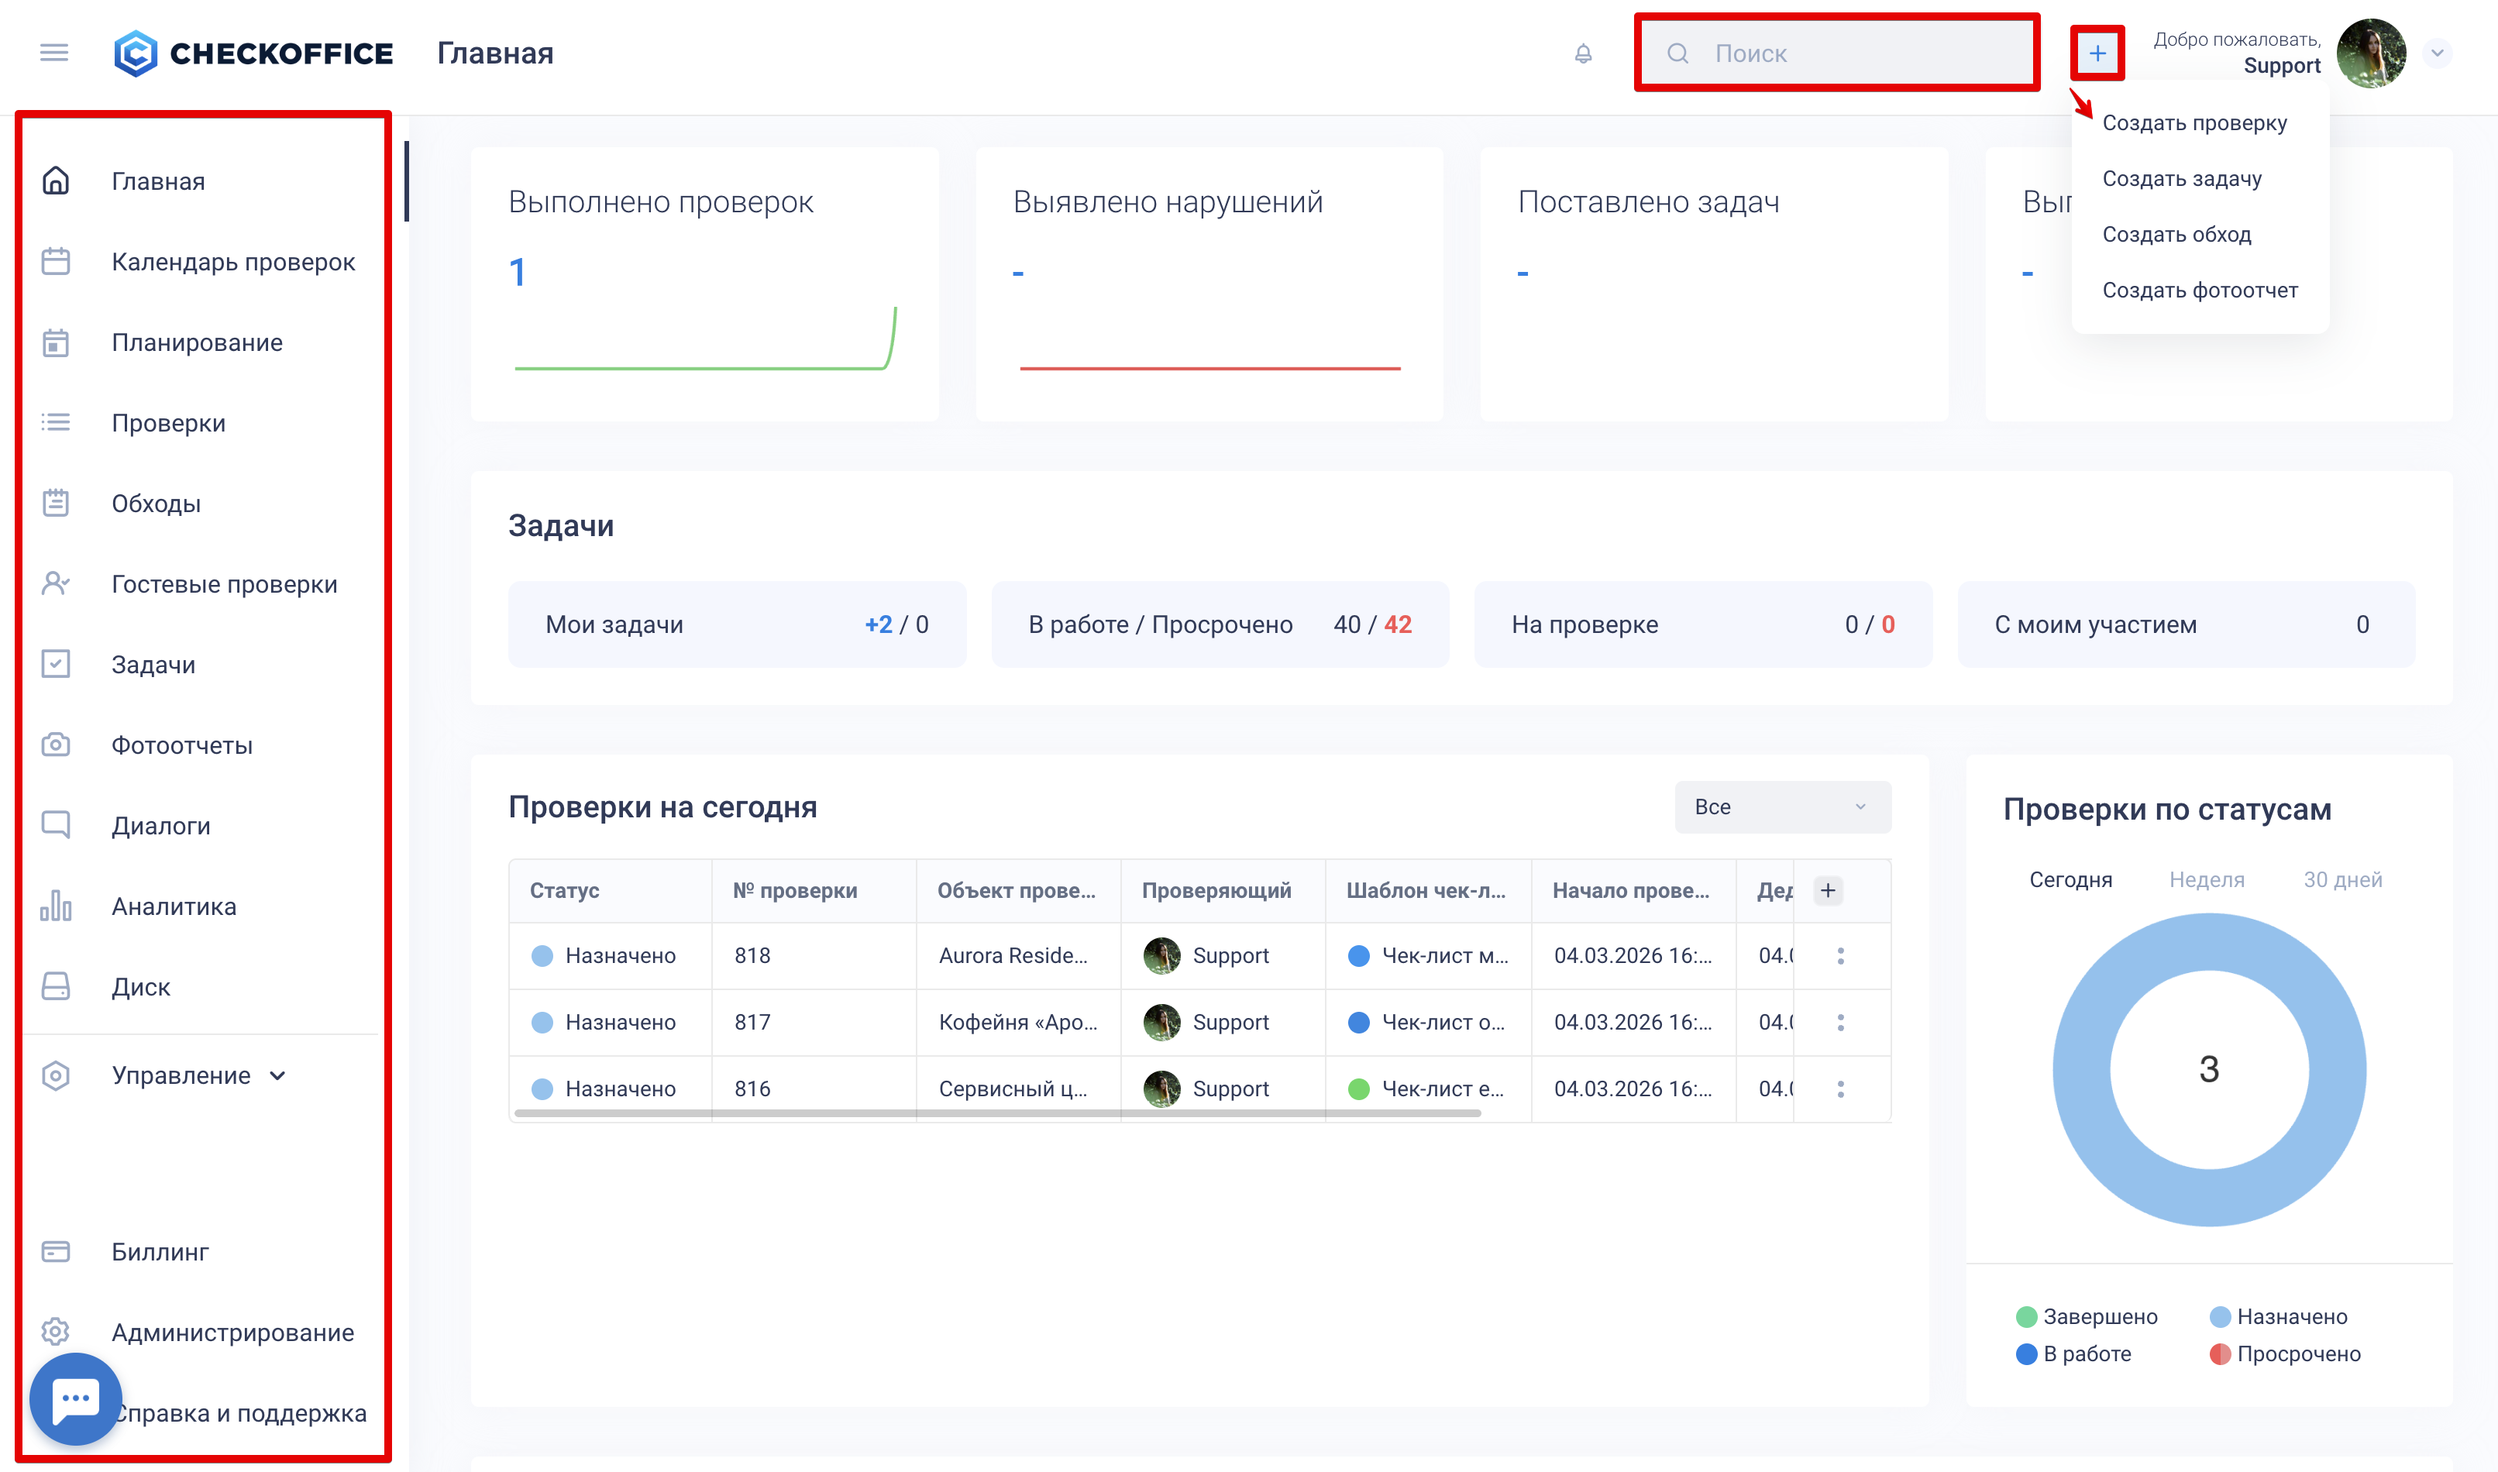This screenshot has height=1472, width=2498.
Task: Open Диск from the sidebar
Action: click(x=140, y=987)
